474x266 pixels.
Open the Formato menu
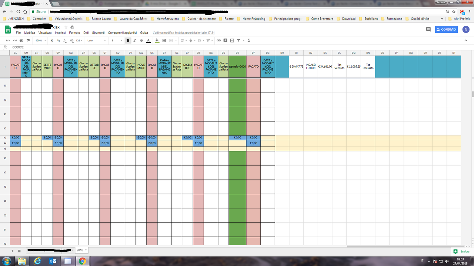coord(74,33)
